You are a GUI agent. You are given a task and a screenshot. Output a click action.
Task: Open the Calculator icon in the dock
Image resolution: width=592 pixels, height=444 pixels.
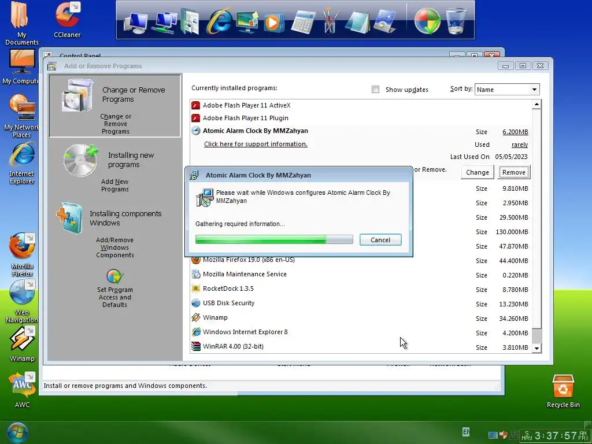303,22
